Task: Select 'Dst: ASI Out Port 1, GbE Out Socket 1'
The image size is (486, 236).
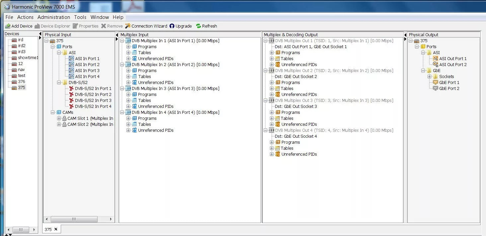Action: [311, 46]
